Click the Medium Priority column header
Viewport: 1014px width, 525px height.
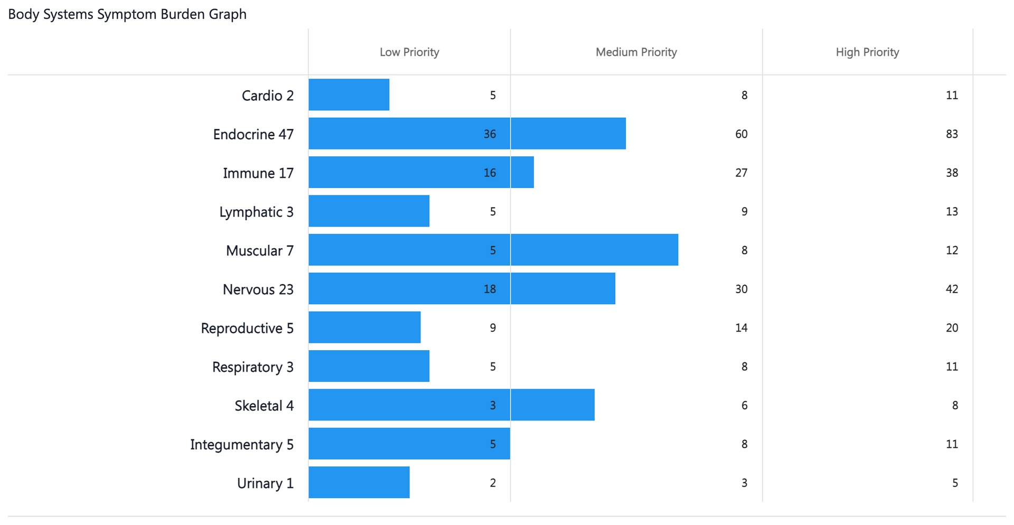pyautogui.click(x=636, y=52)
